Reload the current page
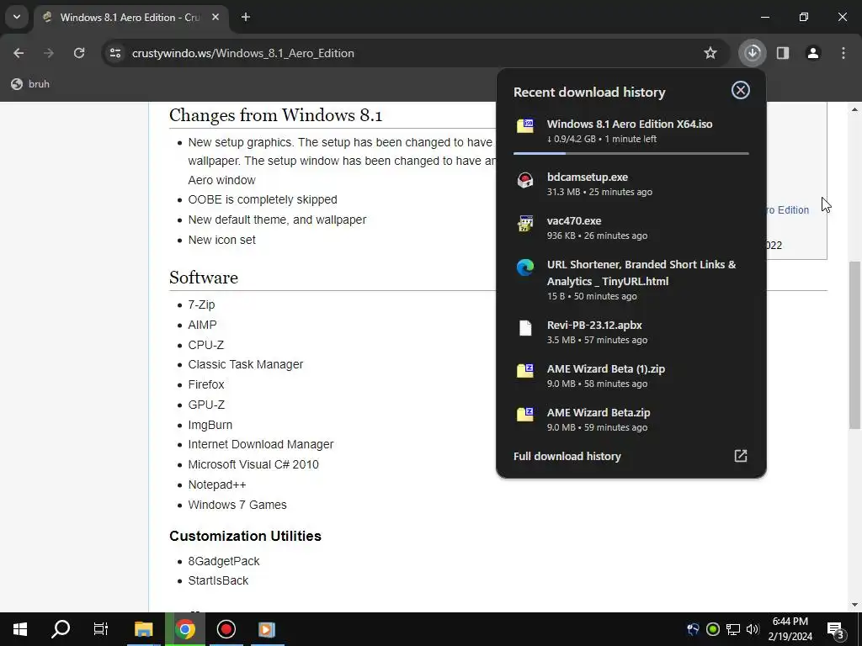The image size is (862, 646). [79, 53]
